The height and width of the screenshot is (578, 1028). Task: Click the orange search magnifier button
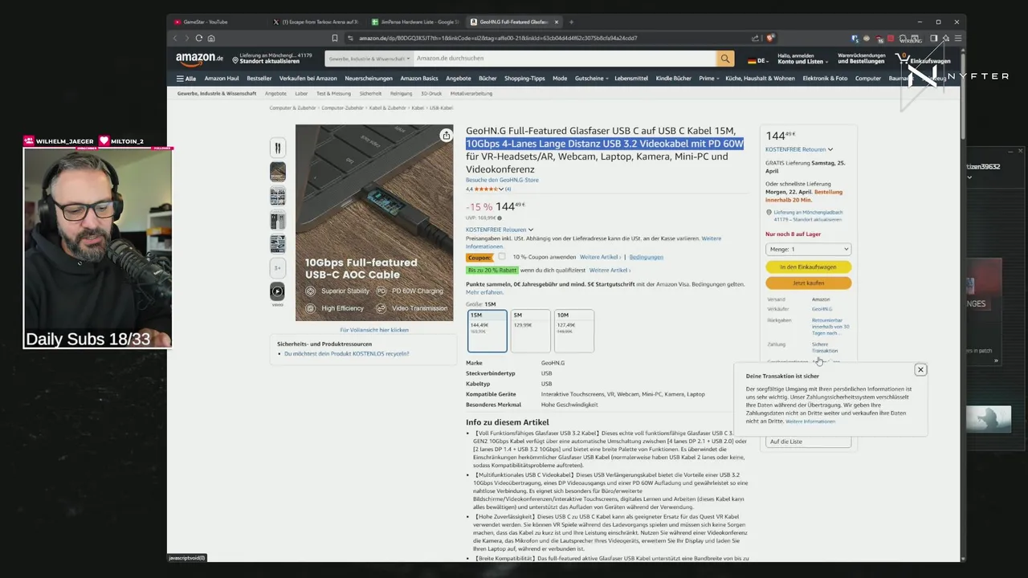725,59
